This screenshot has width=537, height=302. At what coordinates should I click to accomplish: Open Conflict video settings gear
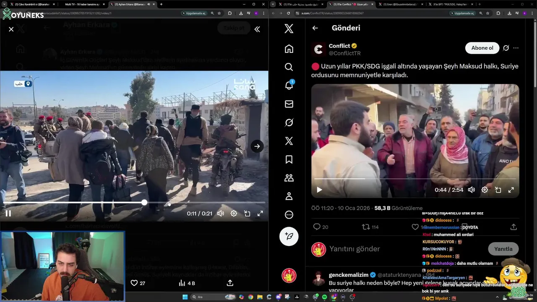pos(485,190)
